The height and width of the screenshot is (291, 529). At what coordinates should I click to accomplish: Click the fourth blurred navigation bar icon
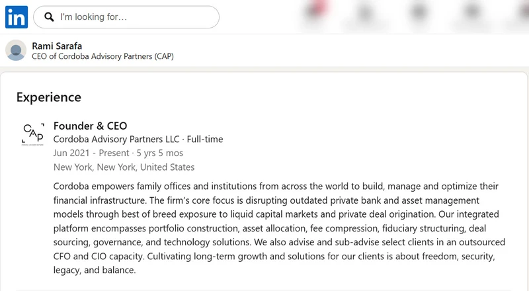[472, 13]
